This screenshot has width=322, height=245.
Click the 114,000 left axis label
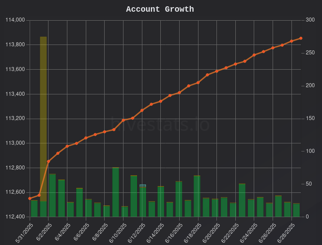pos(15,20)
